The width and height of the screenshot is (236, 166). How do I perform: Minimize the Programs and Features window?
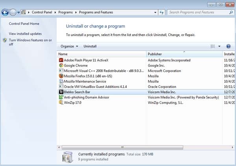click(x=212, y=5)
